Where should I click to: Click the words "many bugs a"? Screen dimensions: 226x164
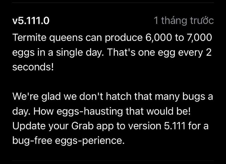(x=184, y=97)
